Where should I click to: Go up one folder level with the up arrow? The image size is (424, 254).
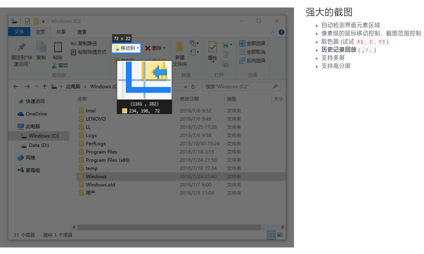click(x=44, y=87)
